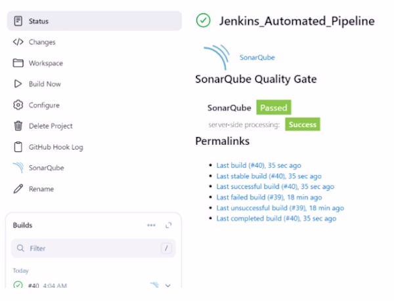The image size is (394, 301).
Task: Click the green success checkmark beside pipeline title
Action: pyautogui.click(x=203, y=20)
